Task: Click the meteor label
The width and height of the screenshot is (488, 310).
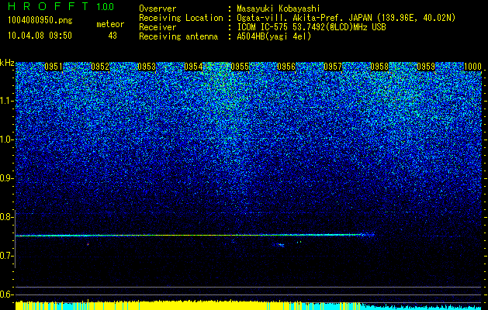Action: pyautogui.click(x=110, y=24)
